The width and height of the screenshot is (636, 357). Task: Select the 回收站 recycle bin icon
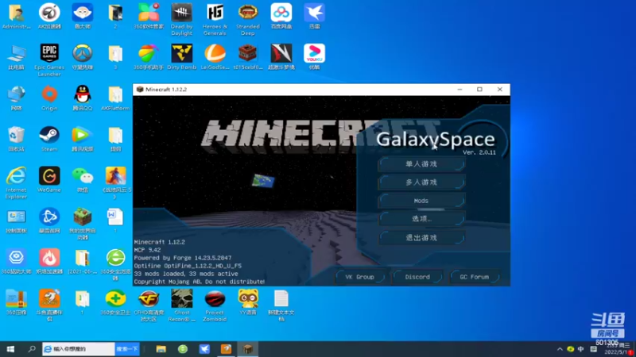click(16, 139)
